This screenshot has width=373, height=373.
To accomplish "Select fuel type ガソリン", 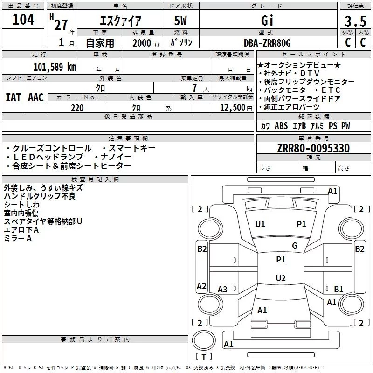I will pos(181,42).
